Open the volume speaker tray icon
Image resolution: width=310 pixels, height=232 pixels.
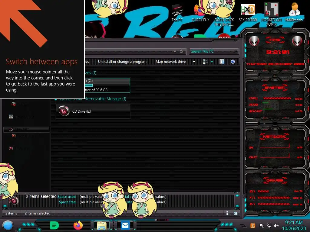pos(276,225)
